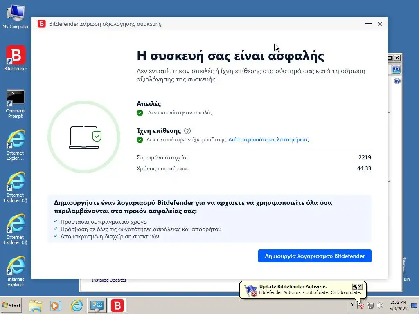Open balloon notification settings wrench icon
419x314 pixels.
[x=355, y=287]
